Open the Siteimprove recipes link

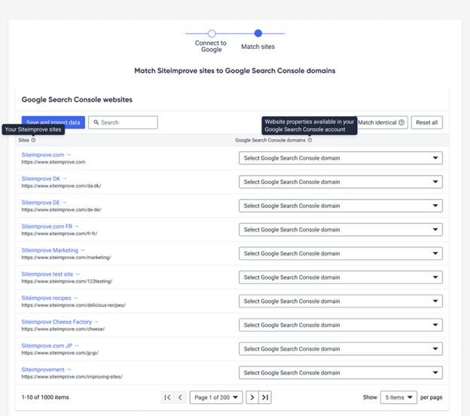(50, 298)
